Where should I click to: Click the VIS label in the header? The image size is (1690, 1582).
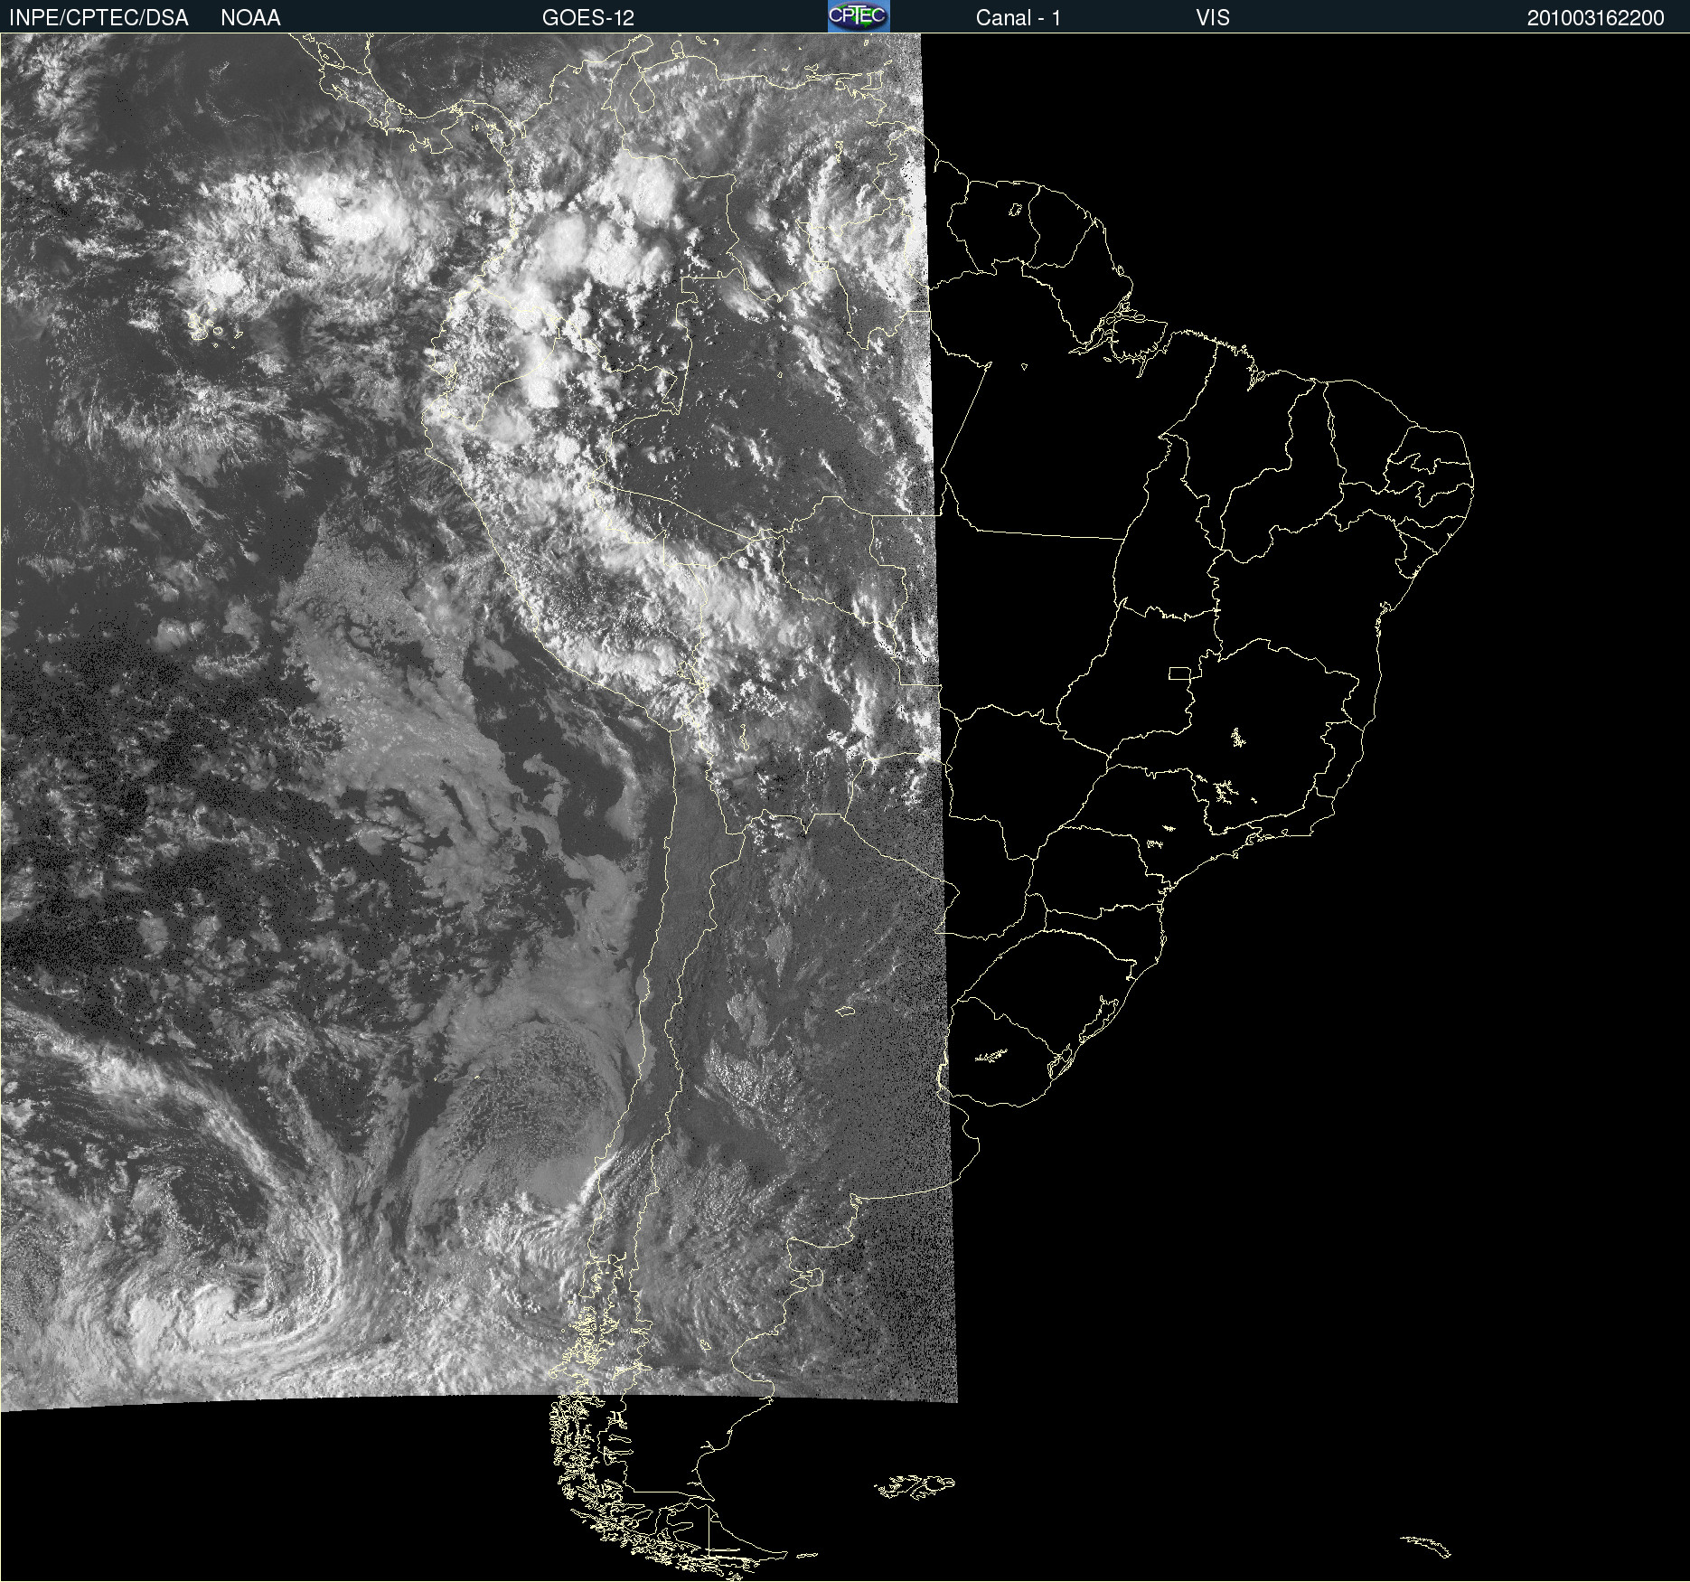pyautogui.click(x=1213, y=18)
